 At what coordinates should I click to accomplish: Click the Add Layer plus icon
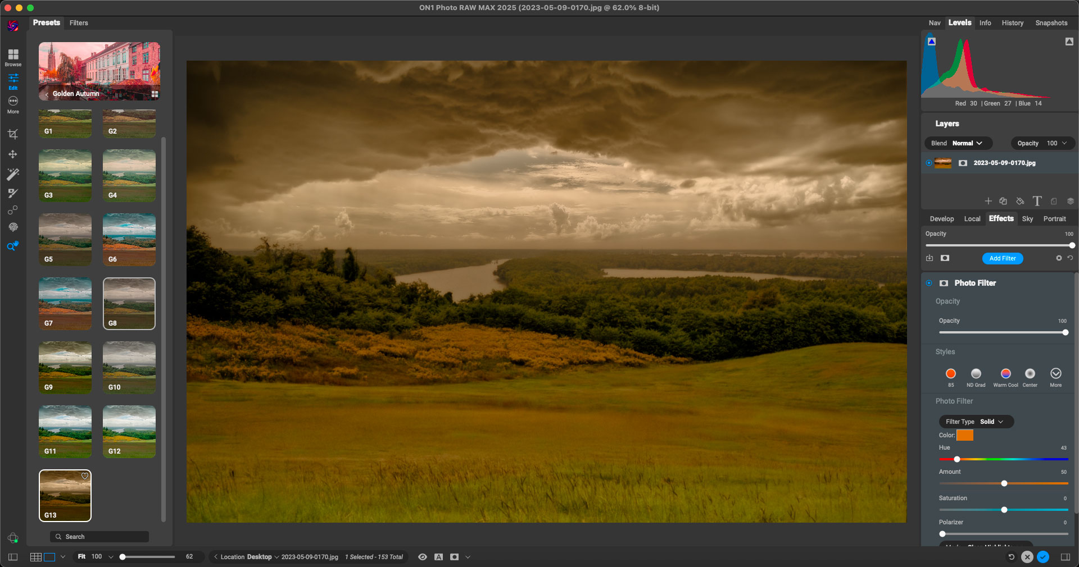point(988,201)
